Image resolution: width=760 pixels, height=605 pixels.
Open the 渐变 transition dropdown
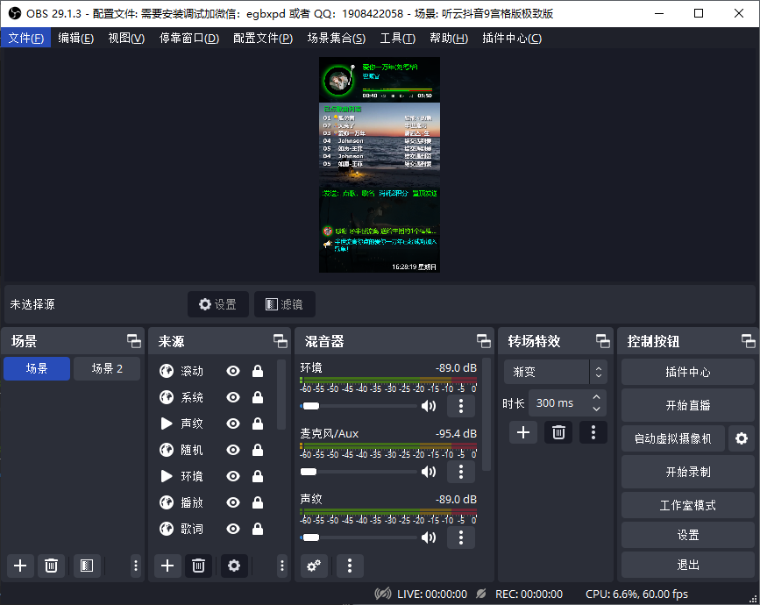(x=554, y=372)
